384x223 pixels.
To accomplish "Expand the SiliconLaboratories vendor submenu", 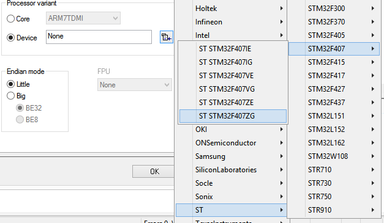I will (232, 170).
